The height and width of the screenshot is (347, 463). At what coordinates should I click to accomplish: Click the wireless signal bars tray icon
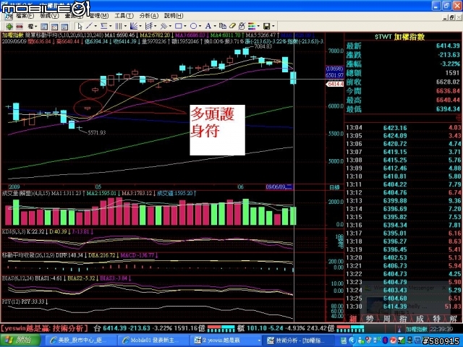[402, 340]
